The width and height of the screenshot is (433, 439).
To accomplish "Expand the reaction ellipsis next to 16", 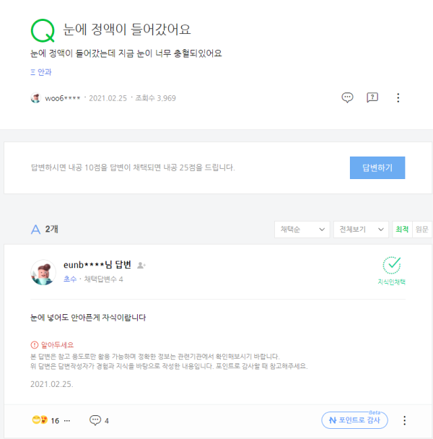I will (67, 420).
